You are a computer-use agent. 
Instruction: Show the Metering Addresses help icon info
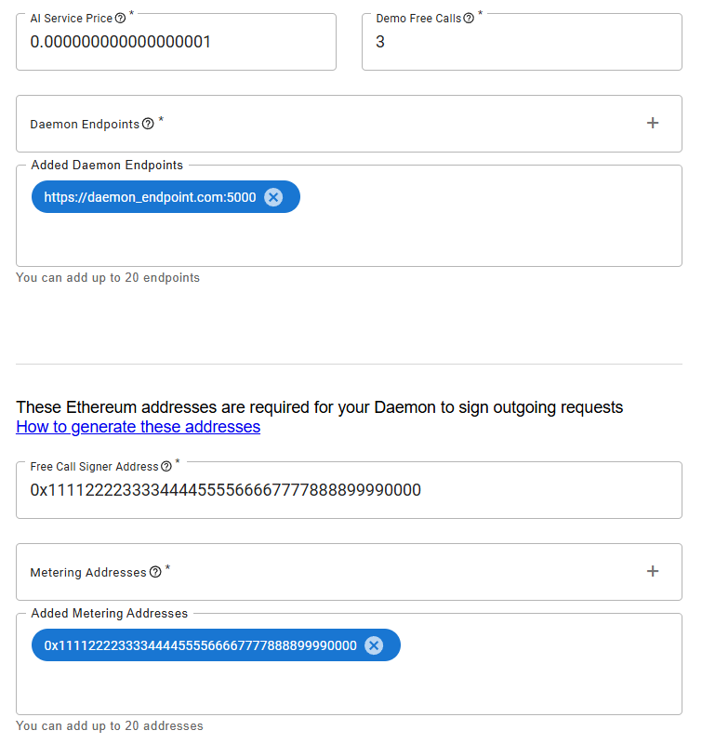tap(155, 572)
